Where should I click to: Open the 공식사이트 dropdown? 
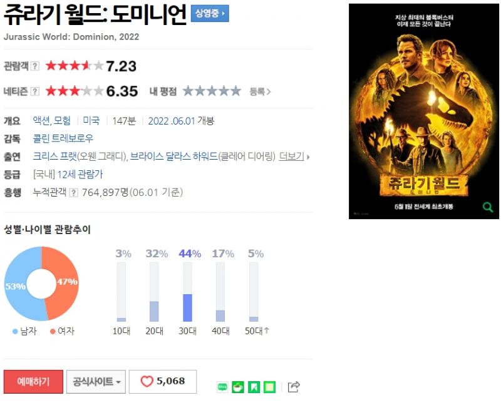tap(96, 382)
